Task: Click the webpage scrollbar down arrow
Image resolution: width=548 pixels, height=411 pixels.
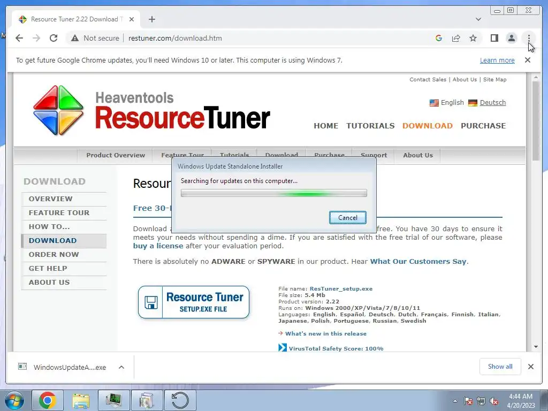Action: pos(536,347)
